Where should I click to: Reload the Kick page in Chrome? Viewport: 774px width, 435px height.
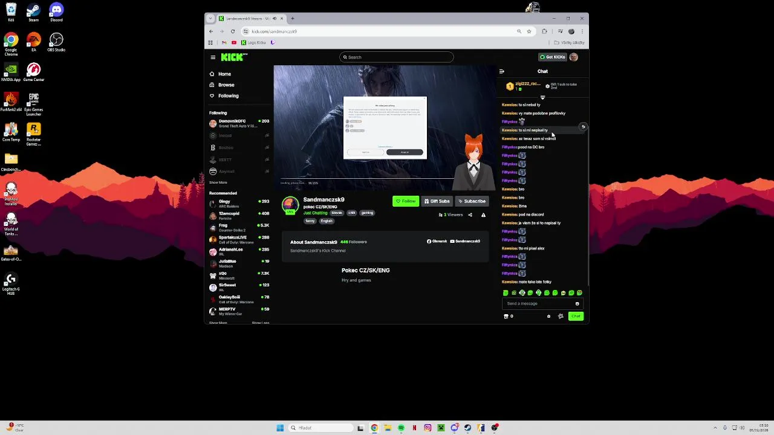[233, 31]
